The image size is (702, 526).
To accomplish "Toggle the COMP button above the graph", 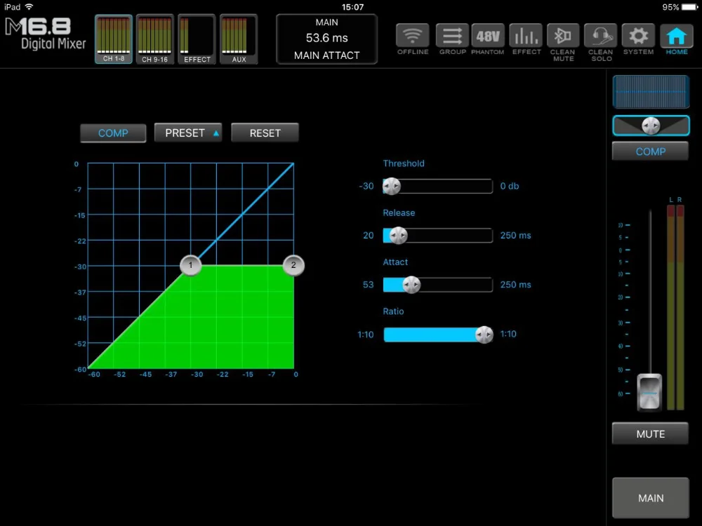I will [113, 133].
